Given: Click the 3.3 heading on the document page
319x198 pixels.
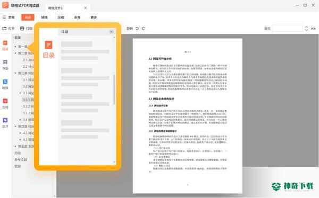Looking at the screenshot, I should 161,99.
